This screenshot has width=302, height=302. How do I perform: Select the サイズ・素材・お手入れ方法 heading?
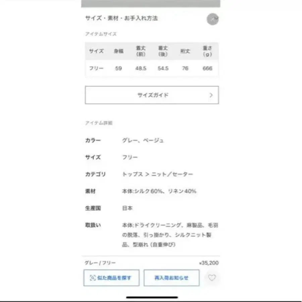[x=121, y=18]
